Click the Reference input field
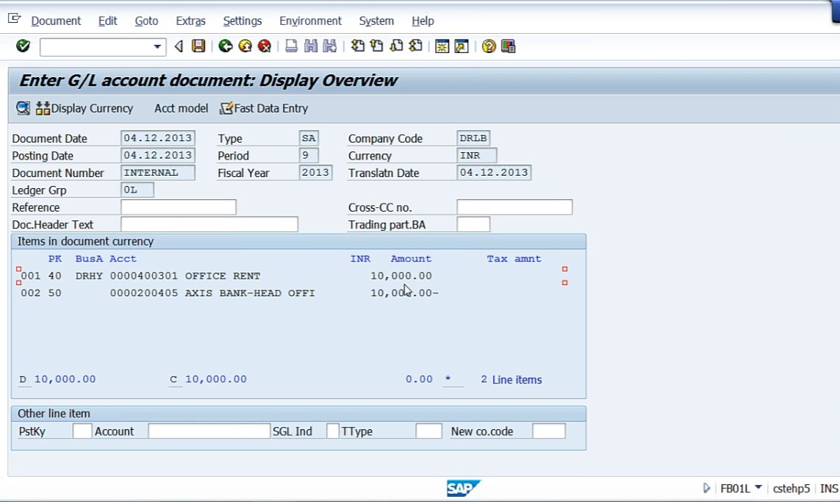Viewport: 840px width, 502px height. coord(179,207)
